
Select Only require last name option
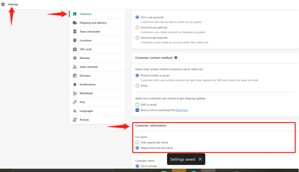(137, 142)
